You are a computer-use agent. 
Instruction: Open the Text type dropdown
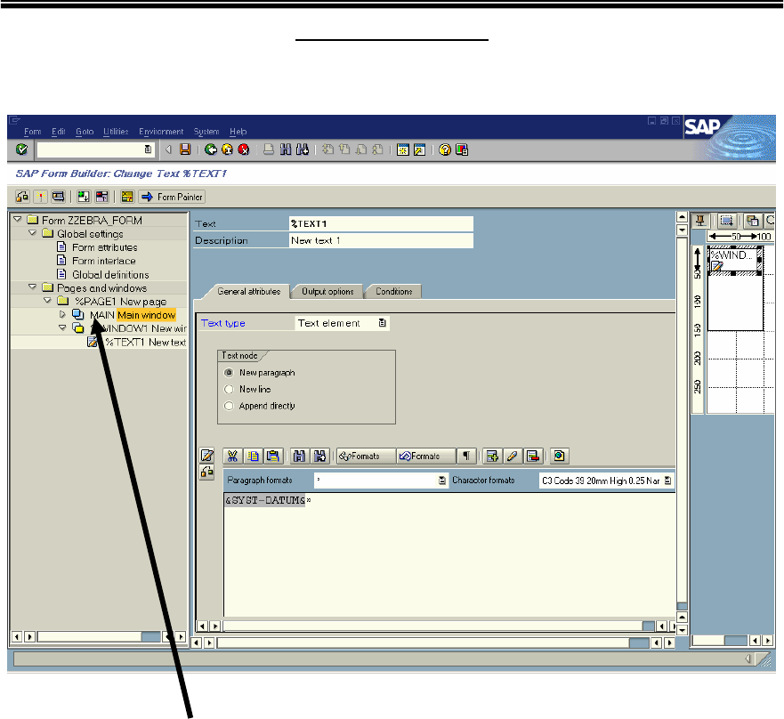382,323
